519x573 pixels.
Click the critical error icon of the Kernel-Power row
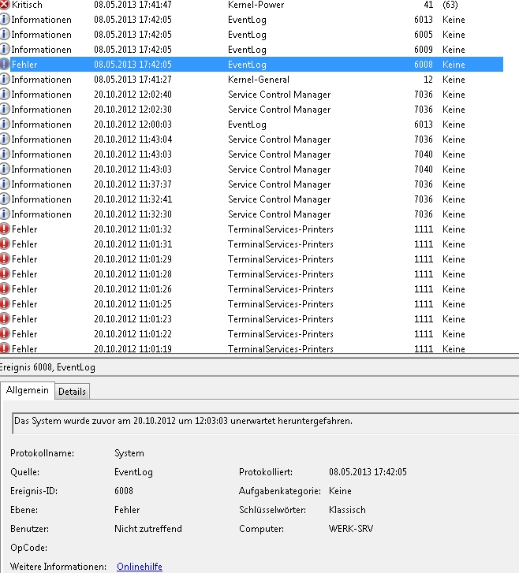click(x=5, y=5)
